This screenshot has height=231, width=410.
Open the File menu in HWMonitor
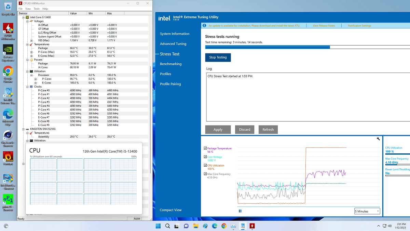coord(20,9)
